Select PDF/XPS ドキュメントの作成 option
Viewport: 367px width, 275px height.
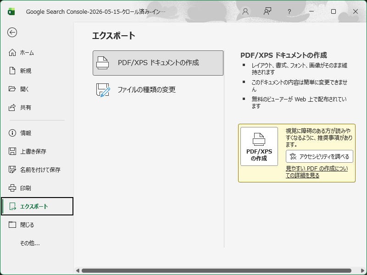pyautogui.click(x=158, y=63)
